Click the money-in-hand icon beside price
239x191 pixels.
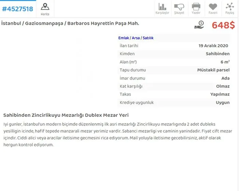click(199, 25)
